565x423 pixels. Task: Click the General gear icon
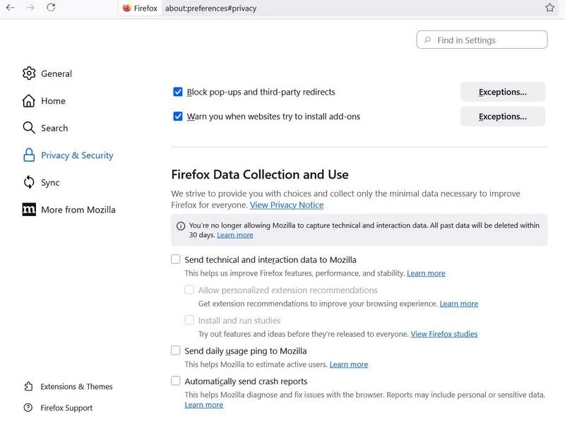pos(29,73)
